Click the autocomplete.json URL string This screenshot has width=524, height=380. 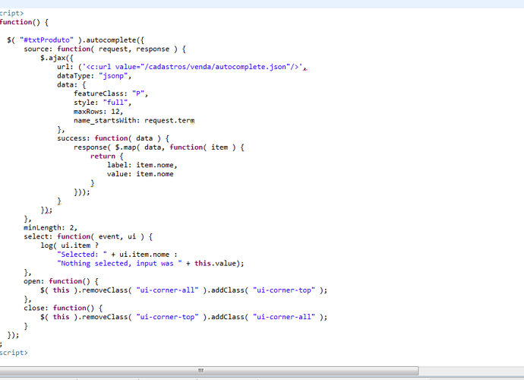192,67
